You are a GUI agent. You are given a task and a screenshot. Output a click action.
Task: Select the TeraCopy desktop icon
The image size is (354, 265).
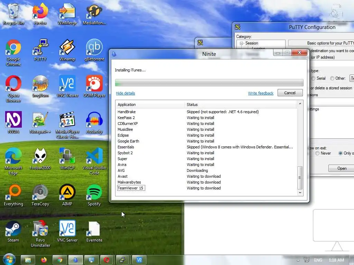click(40, 195)
